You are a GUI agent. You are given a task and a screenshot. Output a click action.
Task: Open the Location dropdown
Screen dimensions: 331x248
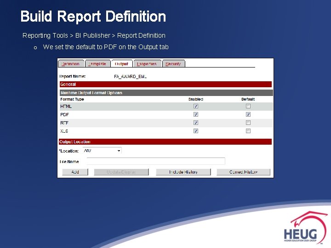pos(102,151)
